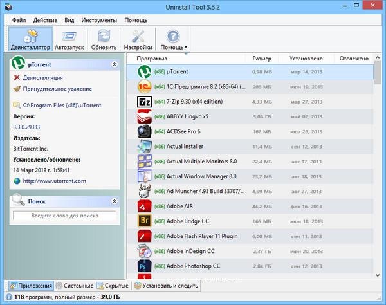The image size is (386, 305).
Task: Click the info icon in the status bar
Action: [x=9, y=297]
